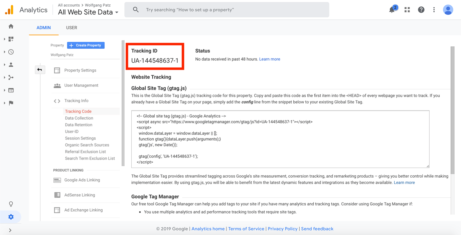
Task: Open the user account avatar
Action: (x=448, y=10)
